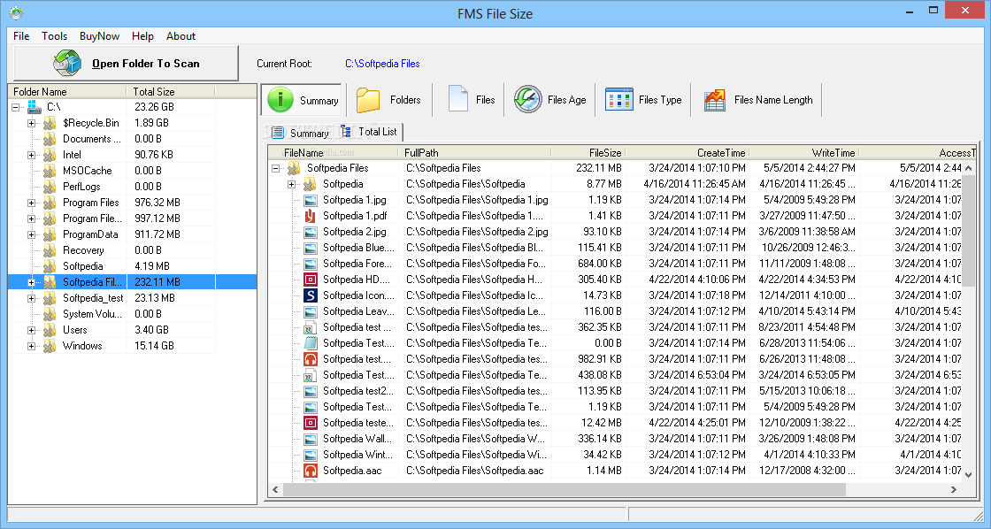This screenshot has height=529, width=991.
Task: Follow the C:\Softpedia Files root link
Action: click(x=382, y=63)
